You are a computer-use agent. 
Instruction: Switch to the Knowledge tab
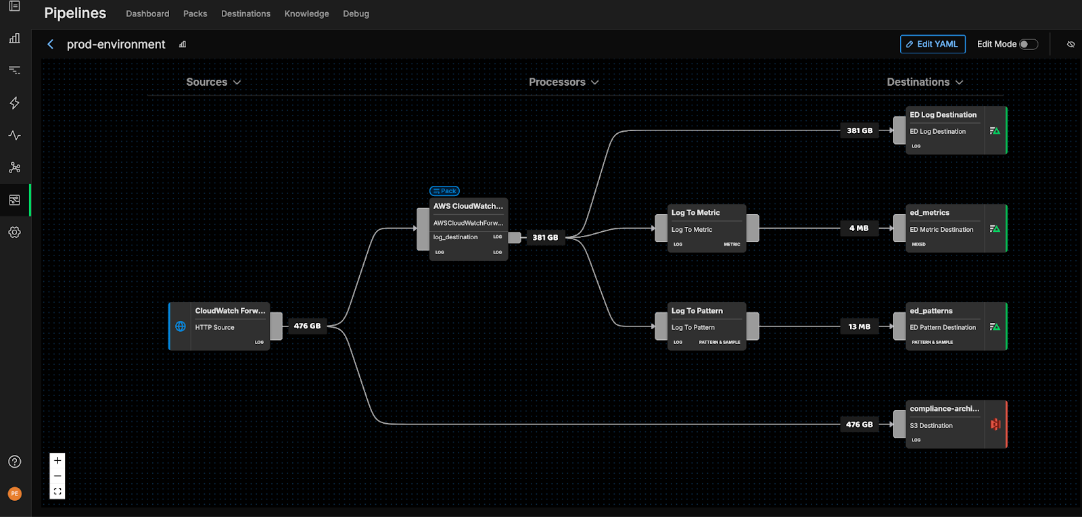[x=306, y=14]
